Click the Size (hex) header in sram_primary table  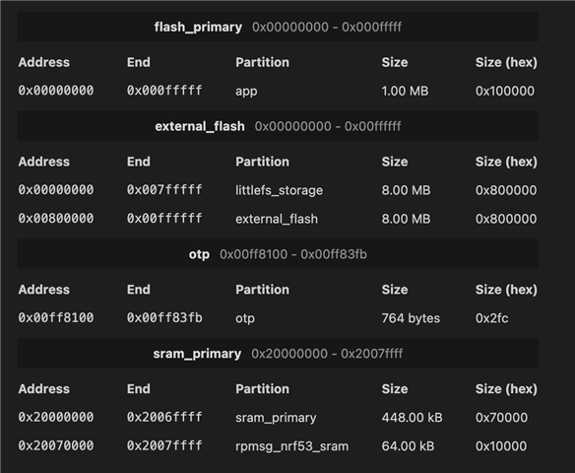(506, 389)
